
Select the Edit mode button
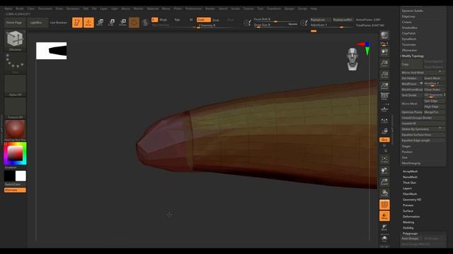(77, 23)
